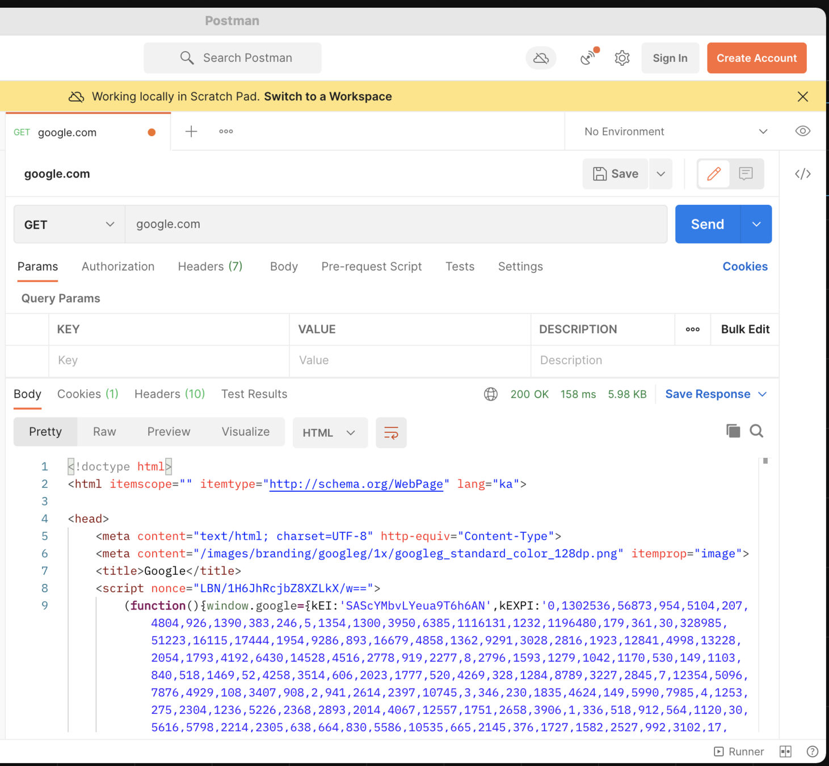Open the response Headers (10) tab
Image resolution: width=829 pixels, height=766 pixels.
pyautogui.click(x=169, y=394)
